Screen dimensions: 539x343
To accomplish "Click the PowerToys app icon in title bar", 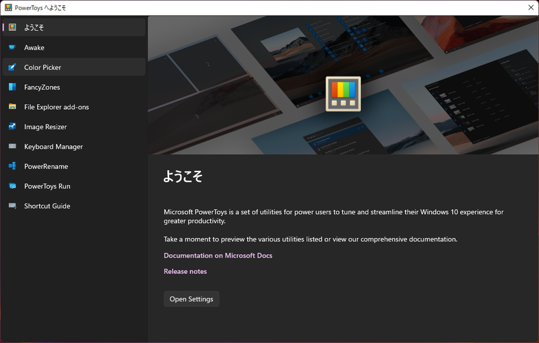I will click(x=8, y=7).
